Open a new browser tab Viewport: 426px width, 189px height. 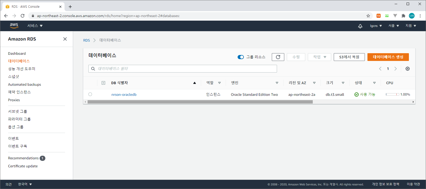click(x=70, y=7)
